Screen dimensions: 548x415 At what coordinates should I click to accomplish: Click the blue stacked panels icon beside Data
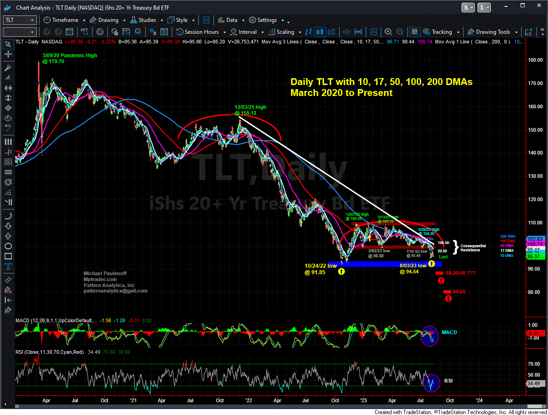click(x=206, y=20)
